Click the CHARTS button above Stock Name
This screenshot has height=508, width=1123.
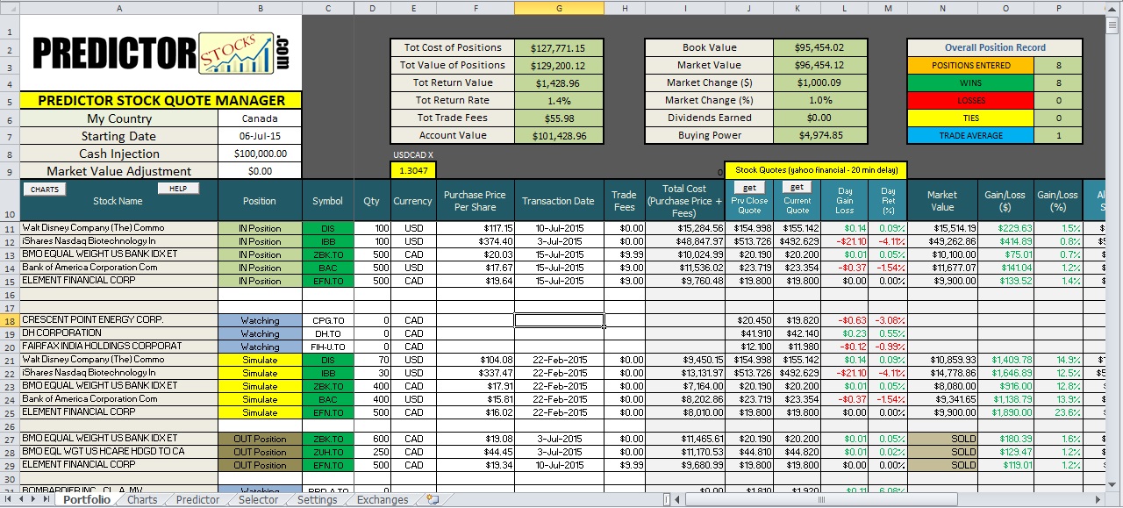45,189
